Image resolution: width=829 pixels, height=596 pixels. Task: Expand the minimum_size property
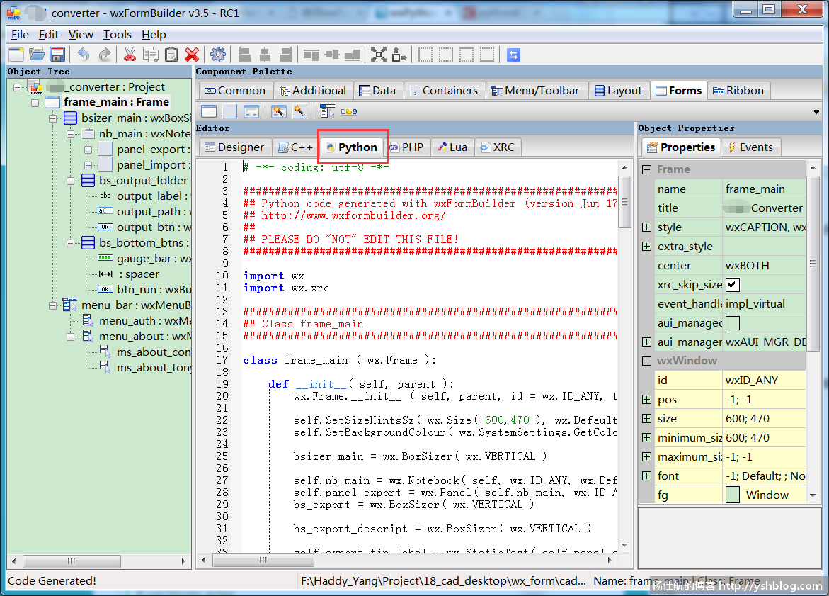coord(646,438)
